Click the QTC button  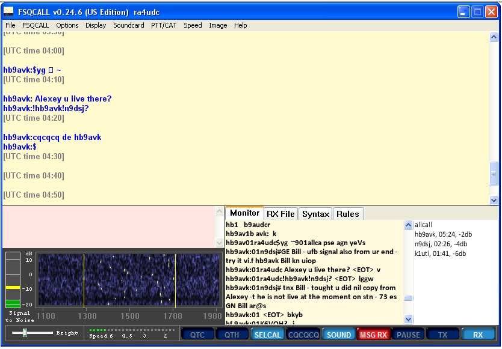(x=197, y=335)
